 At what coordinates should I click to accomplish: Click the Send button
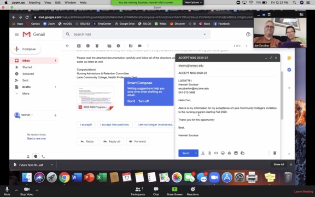pos(186,153)
